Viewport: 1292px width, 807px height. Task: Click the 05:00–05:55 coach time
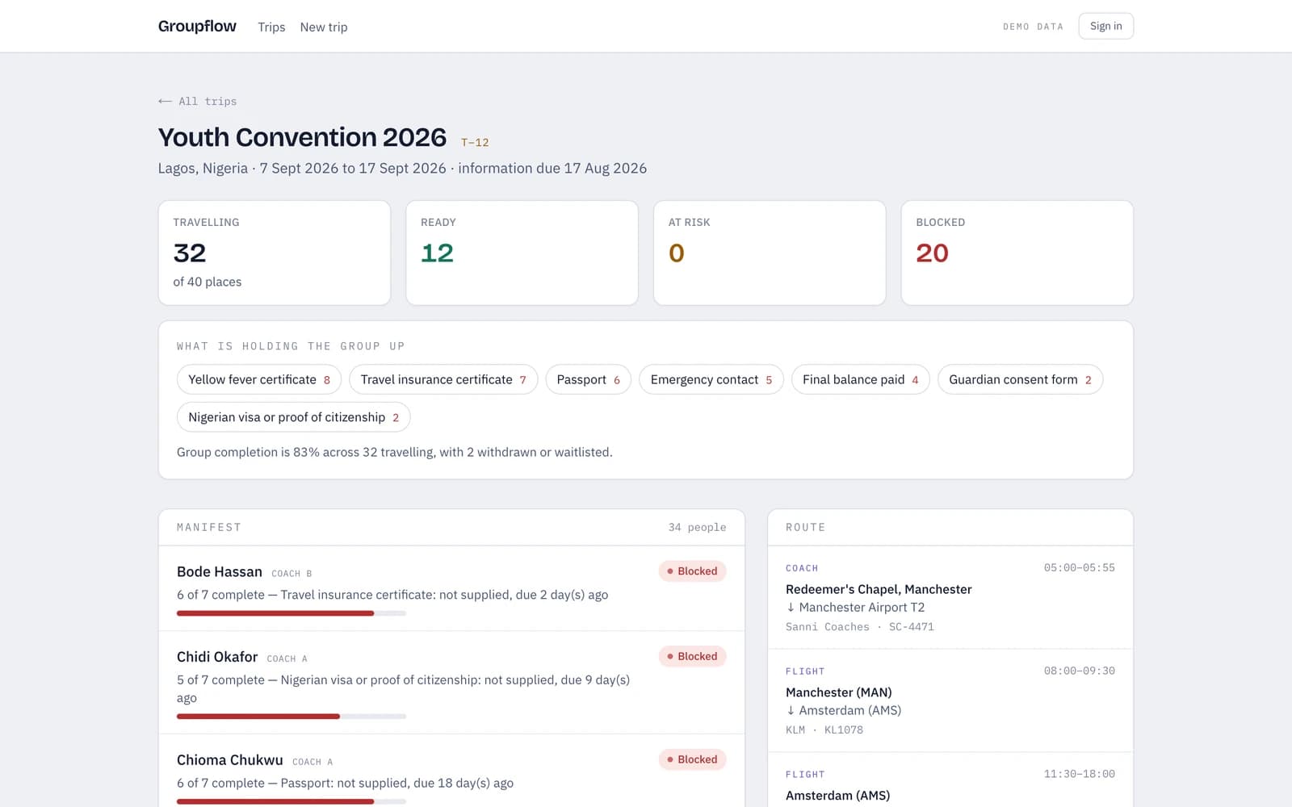click(1079, 567)
